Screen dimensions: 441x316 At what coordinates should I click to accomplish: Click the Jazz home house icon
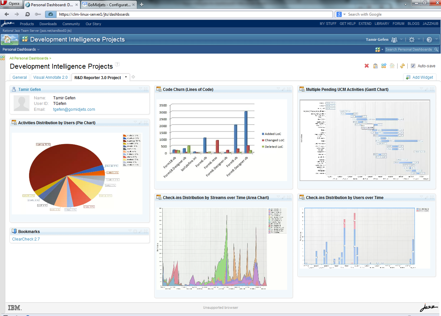[7, 40]
